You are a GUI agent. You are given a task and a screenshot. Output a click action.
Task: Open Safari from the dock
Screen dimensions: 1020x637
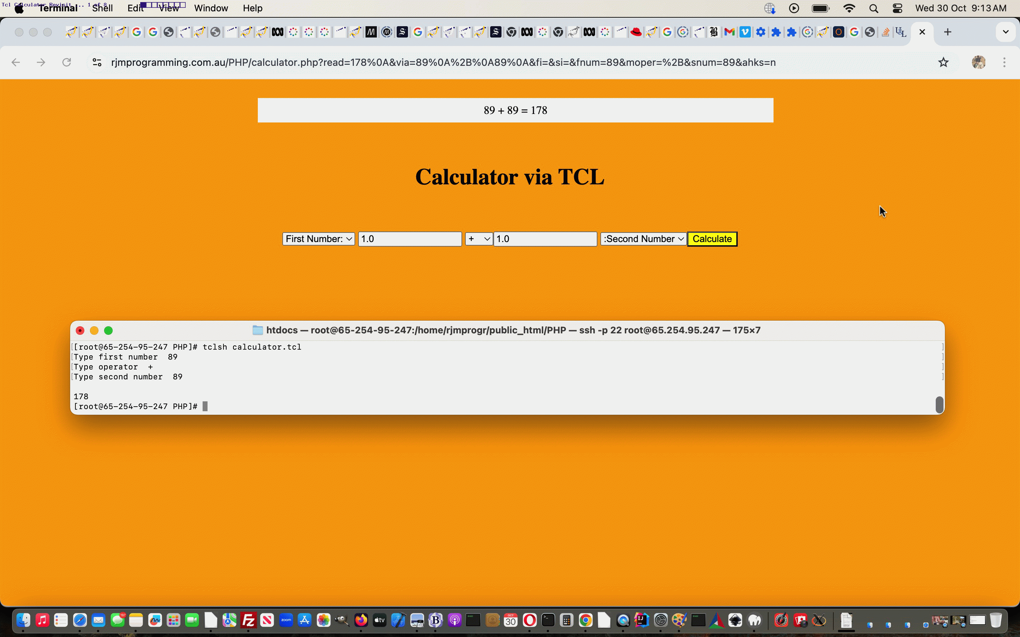(x=80, y=620)
